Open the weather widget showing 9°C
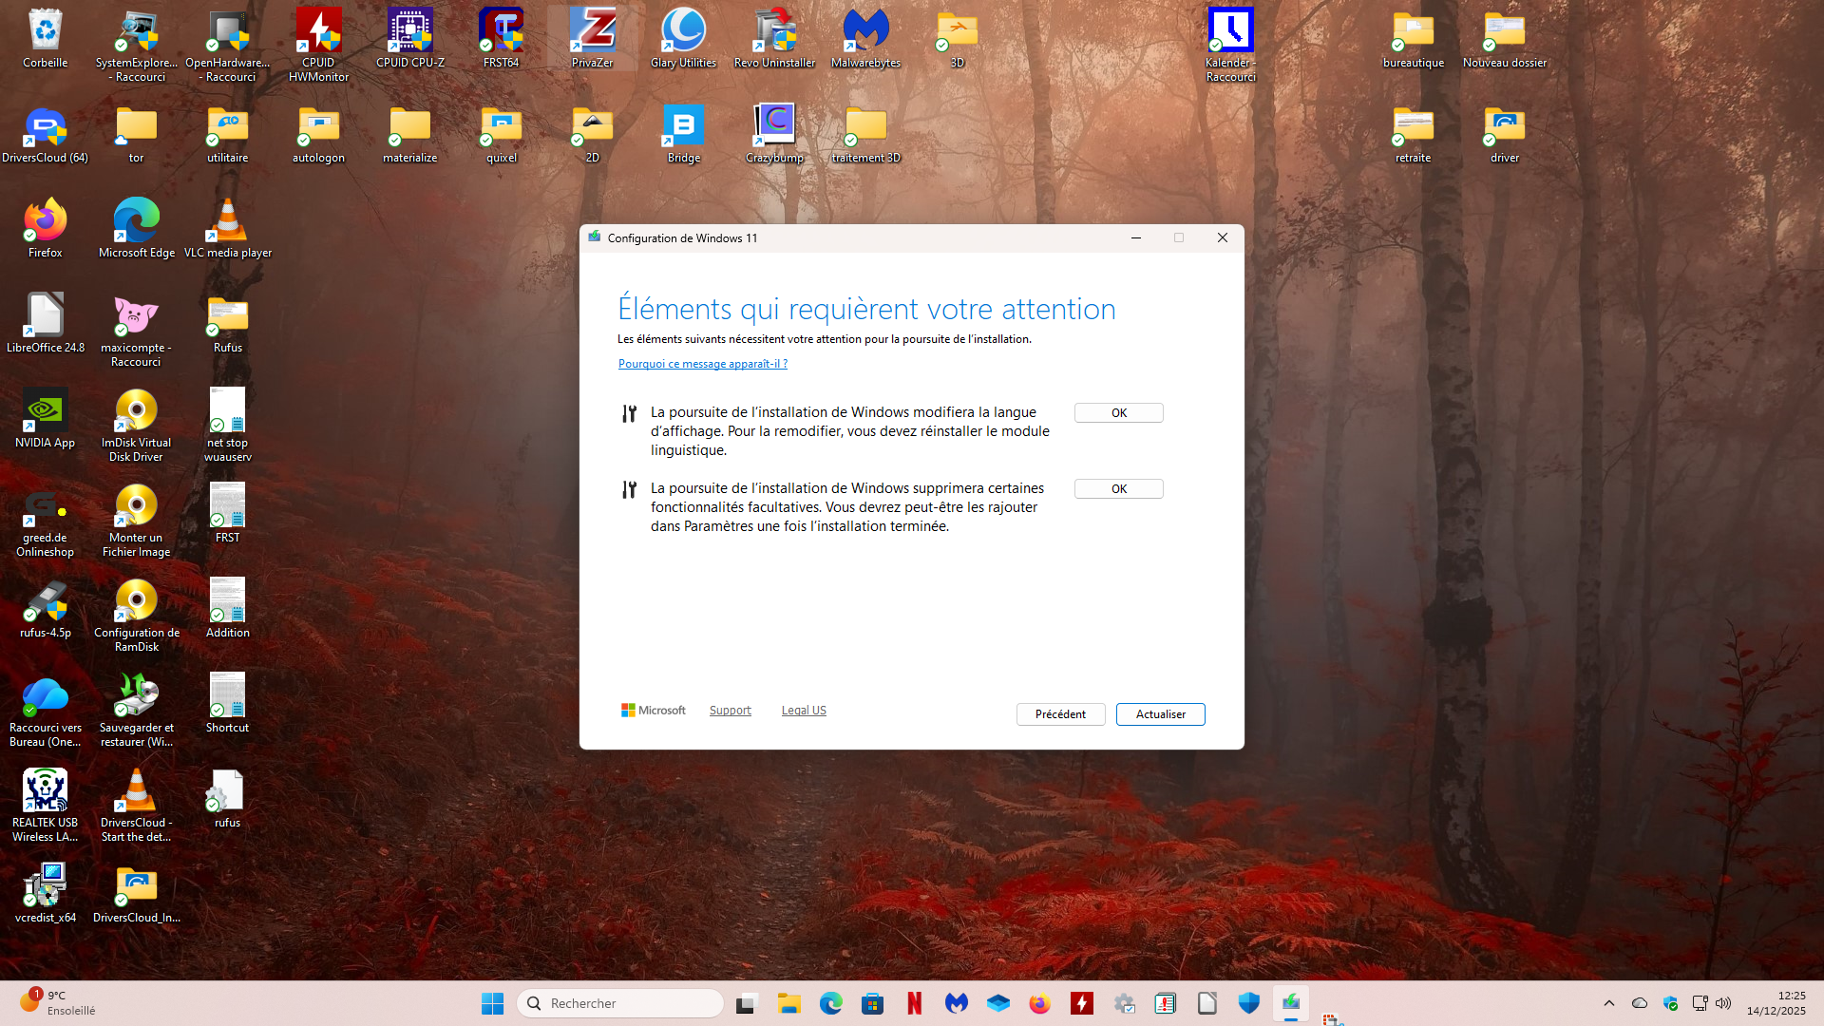 [x=57, y=1002]
